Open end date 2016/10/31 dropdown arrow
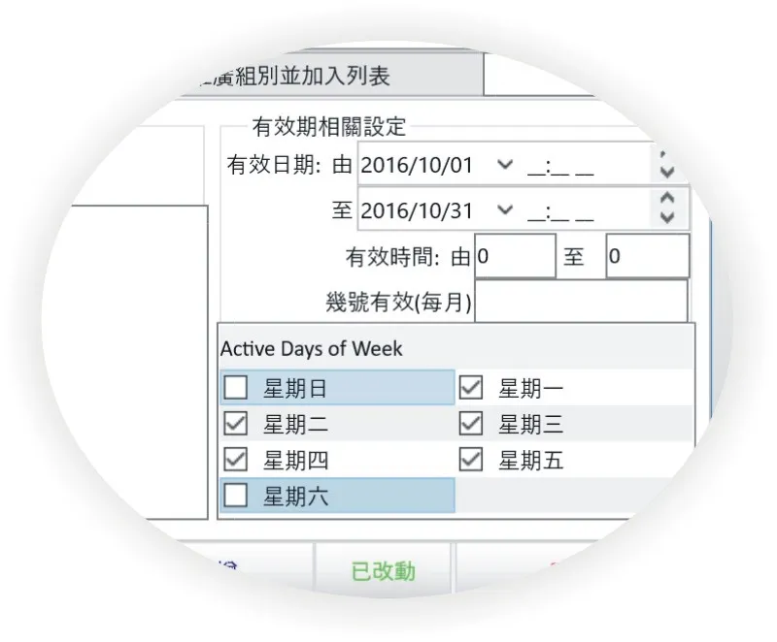Viewport: 777px width, 642px height. (505, 209)
